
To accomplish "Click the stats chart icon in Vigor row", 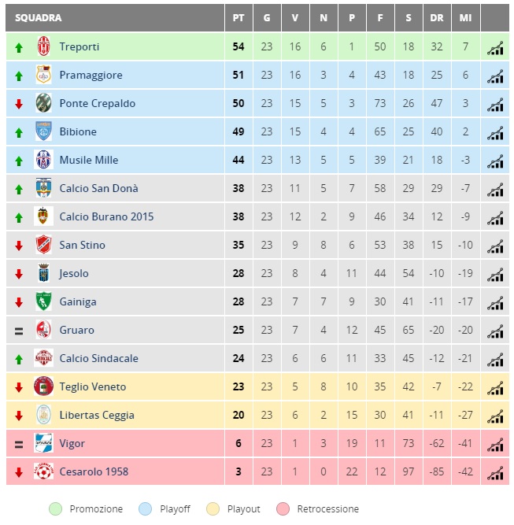I will pyautogui.click(x=495, y=445).
